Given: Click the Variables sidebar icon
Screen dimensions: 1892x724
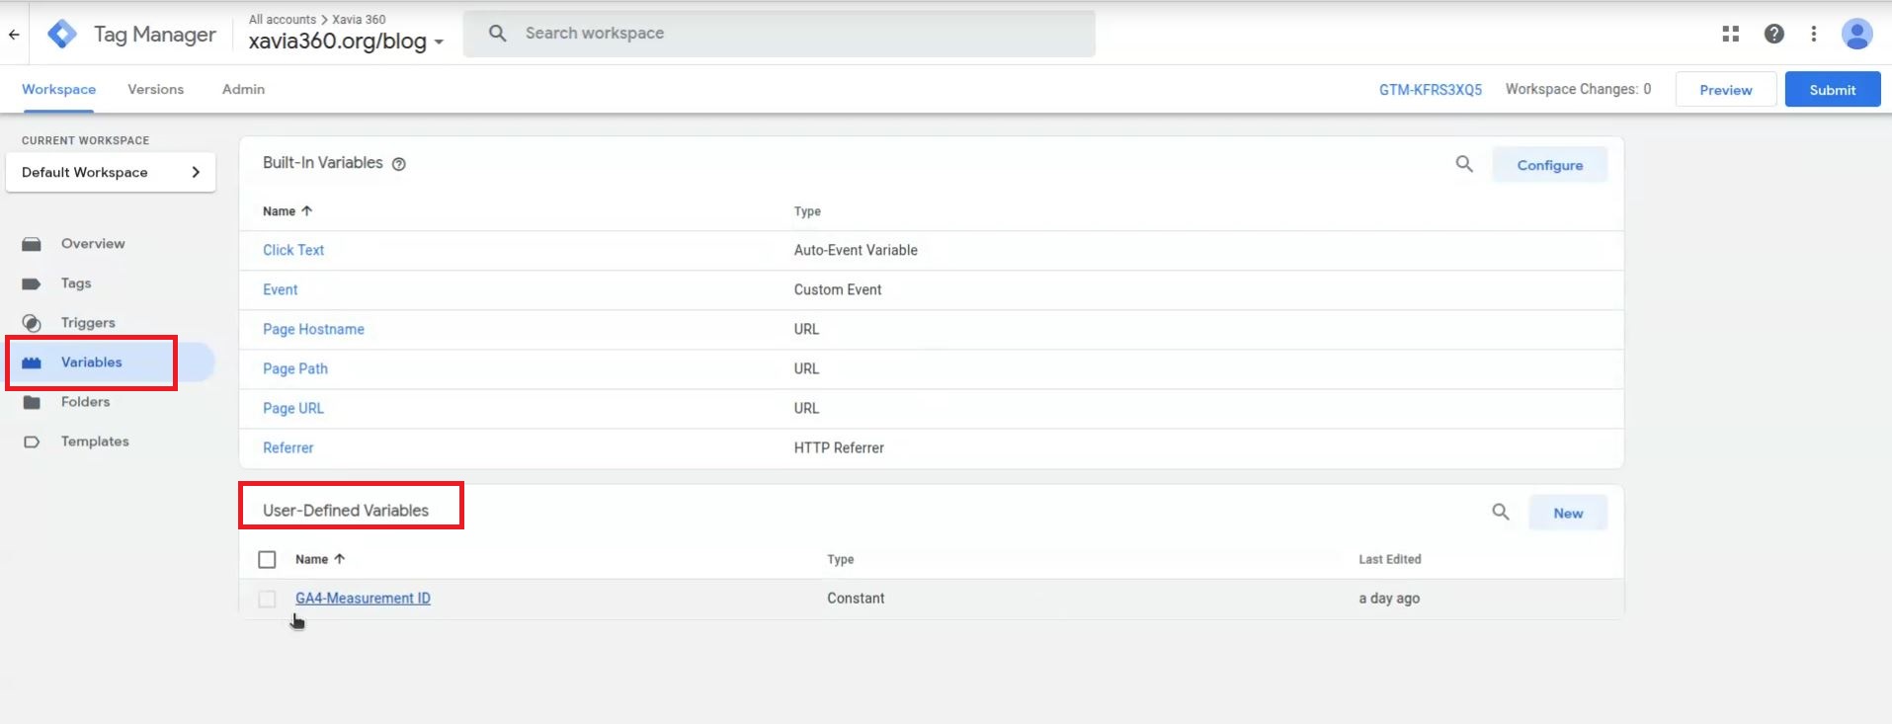Looking at the screenshot, I should 32,362.
